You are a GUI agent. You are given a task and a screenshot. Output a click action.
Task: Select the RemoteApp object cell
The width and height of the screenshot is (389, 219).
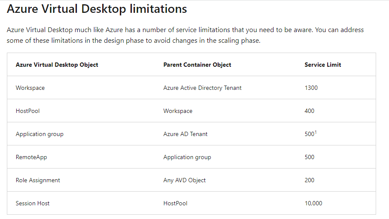tap(31, 157)
